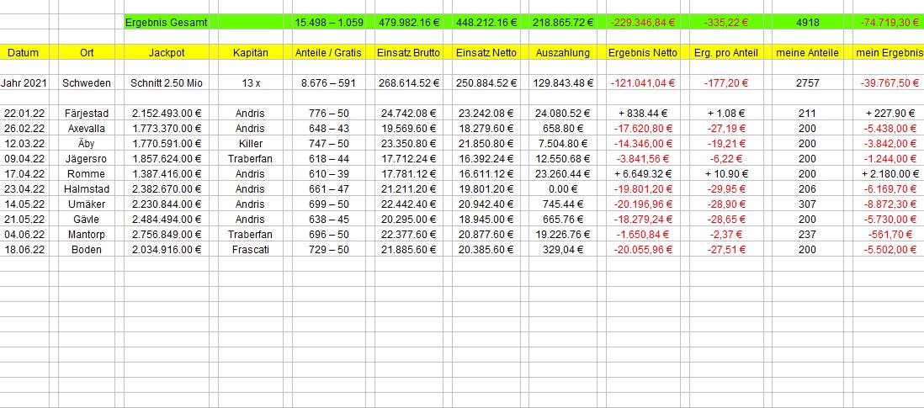Select the 'Jackpot' column header

[167, 52]
